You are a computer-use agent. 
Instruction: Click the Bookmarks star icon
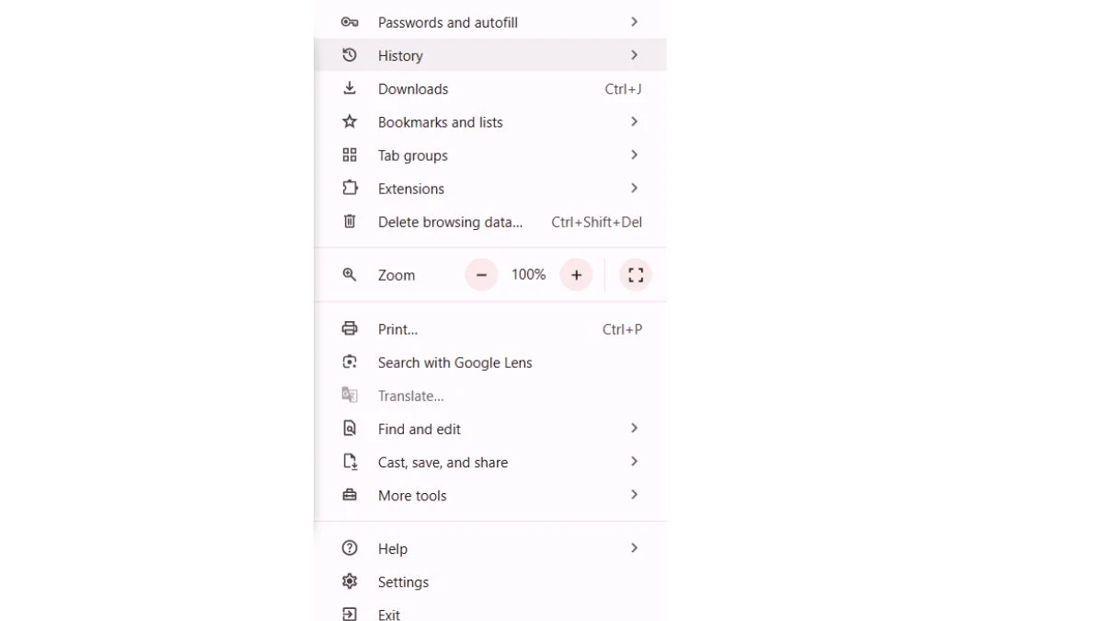350,121
